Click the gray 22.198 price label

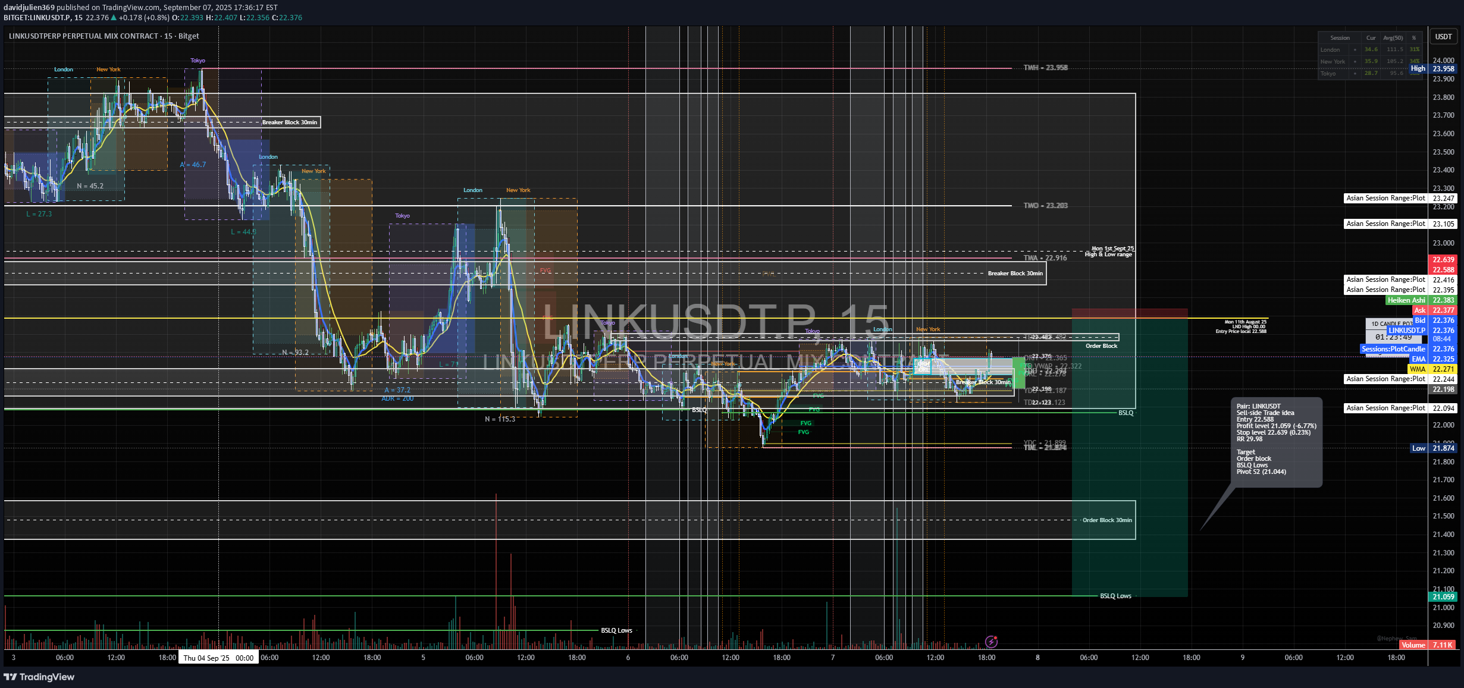(x=1443, y=389)
